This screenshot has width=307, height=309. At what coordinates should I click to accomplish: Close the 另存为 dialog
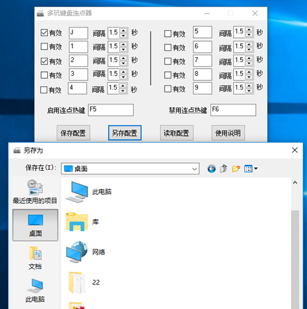[x=295, y=150]
